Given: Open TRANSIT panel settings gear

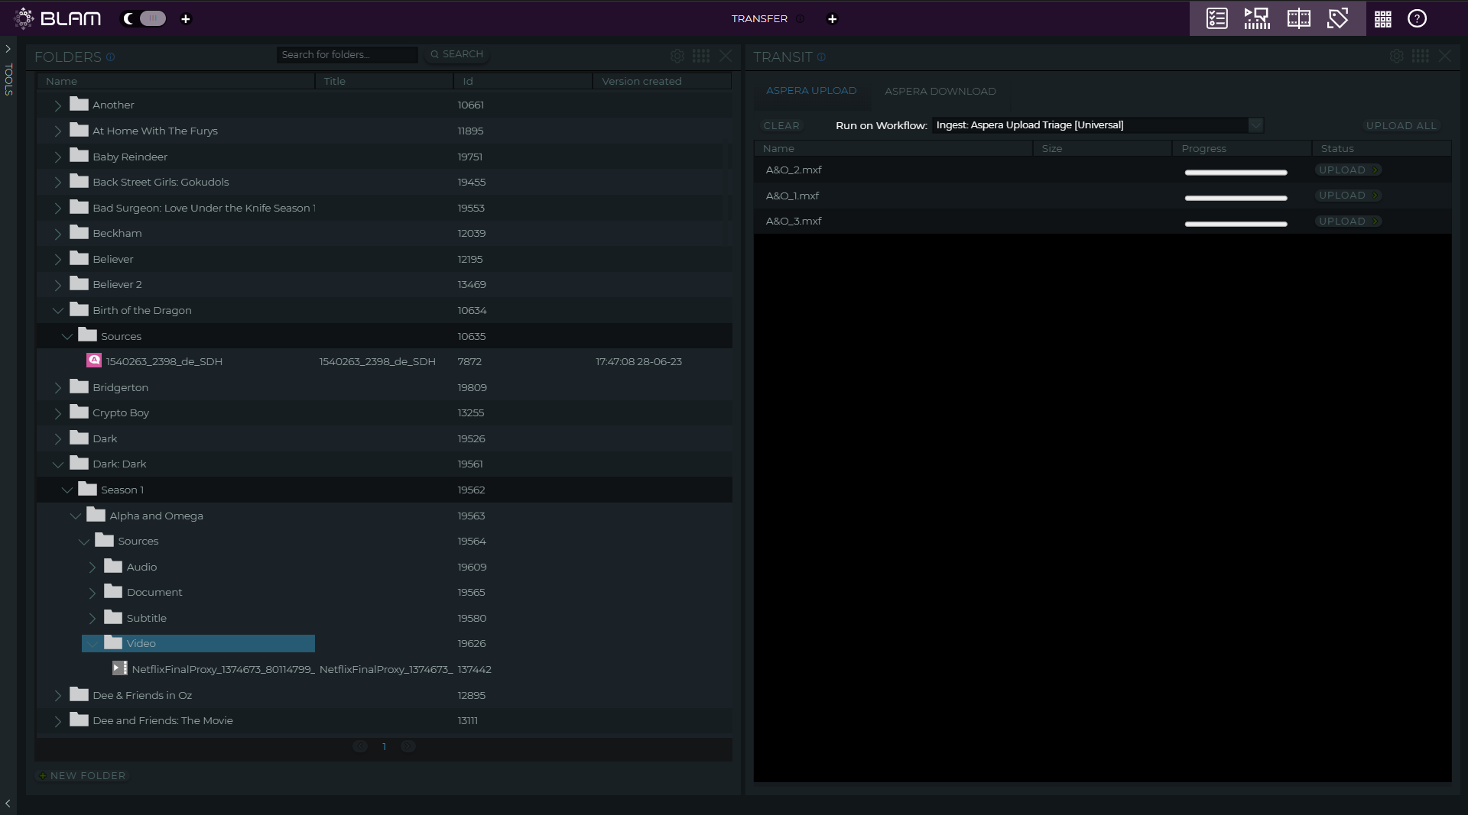Looking at the screenshot, I should pos(1396,56).
